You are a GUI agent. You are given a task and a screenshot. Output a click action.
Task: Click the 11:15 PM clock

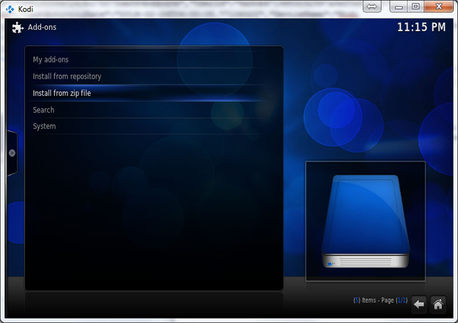[x=421, y=27]
